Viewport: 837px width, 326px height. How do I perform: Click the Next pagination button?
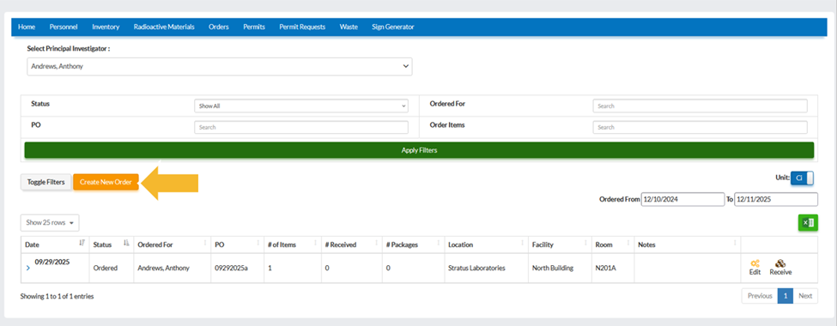point(805,296)
